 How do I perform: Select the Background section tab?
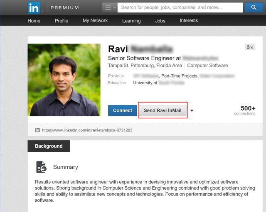[x=49, y=146]
